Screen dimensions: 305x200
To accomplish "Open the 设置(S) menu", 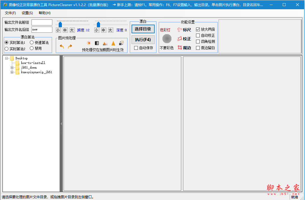I will click(x=27, y=13).
